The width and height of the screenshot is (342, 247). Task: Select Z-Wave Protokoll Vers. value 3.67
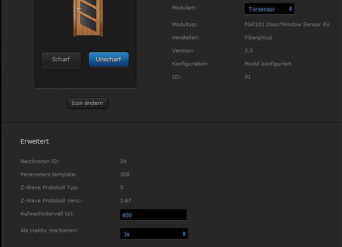(x=125, y=201)
